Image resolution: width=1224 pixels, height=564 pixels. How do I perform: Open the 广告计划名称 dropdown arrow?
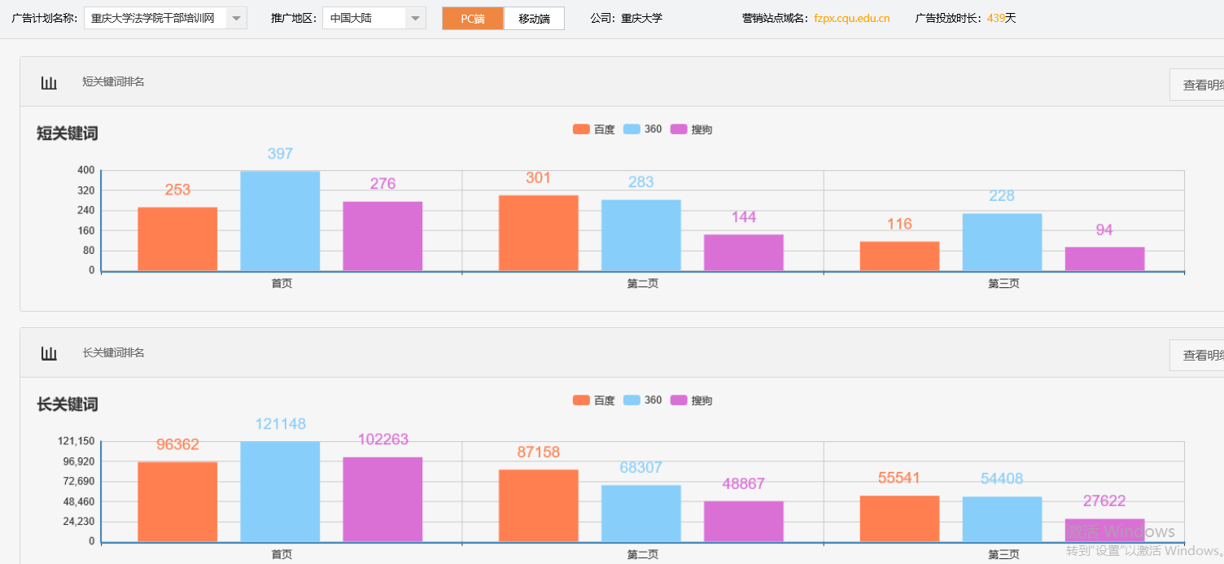tap(236, 19)
